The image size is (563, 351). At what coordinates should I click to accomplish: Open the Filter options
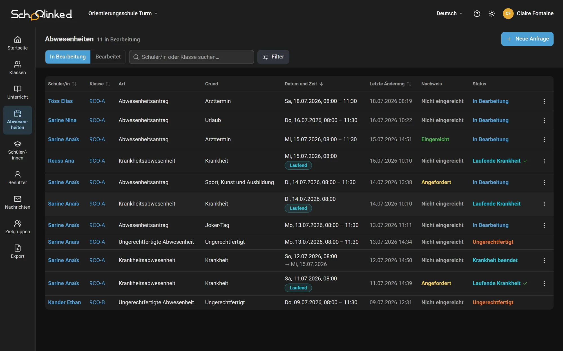pyautogui.click(x=273, y=57)
